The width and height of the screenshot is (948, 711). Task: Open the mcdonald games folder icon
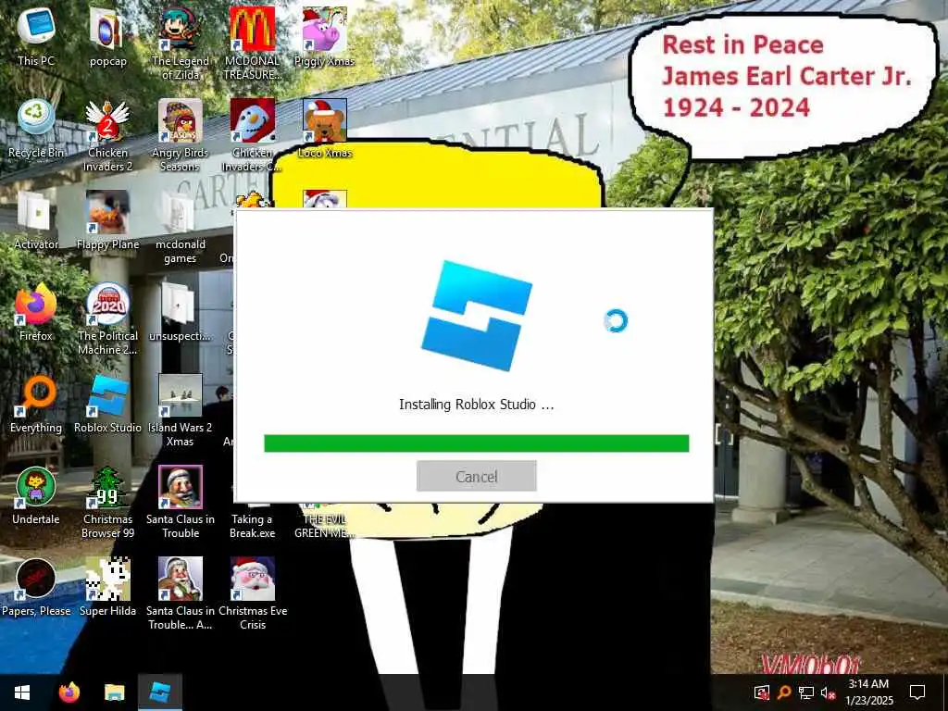(x=181, y=228)
